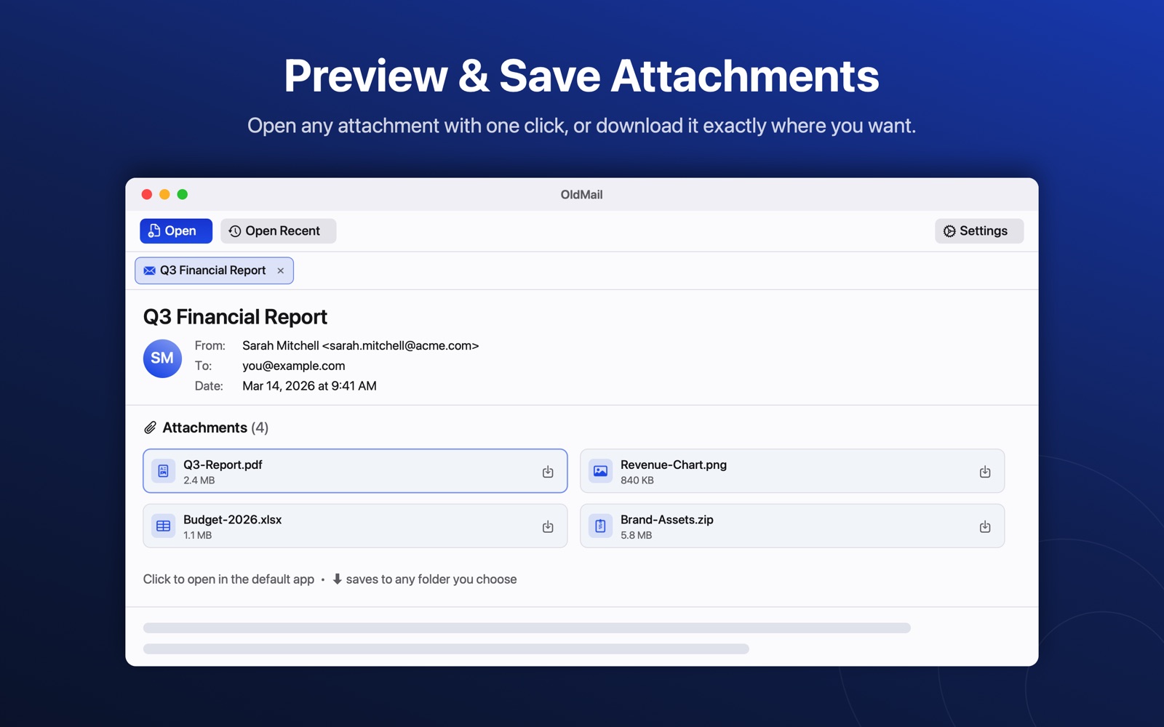This screenshot has width=1164, height=727.
Task: Minimize the OldMail window with the yellow button
Action: coord(164,194)
